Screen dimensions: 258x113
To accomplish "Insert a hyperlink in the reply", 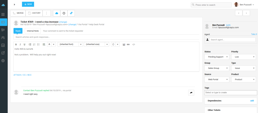I will [x=128, y=44].
